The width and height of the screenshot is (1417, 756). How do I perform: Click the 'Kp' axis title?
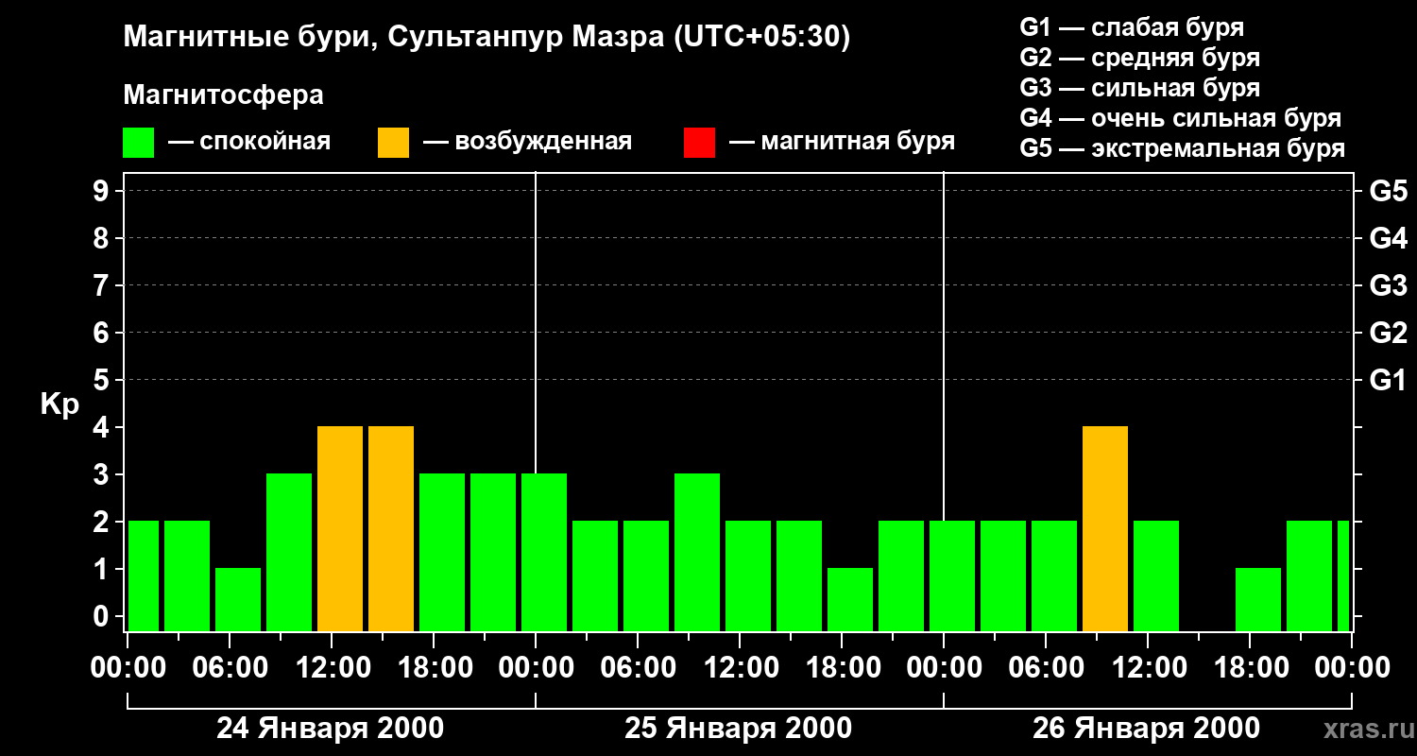click(x=60, y=404)
